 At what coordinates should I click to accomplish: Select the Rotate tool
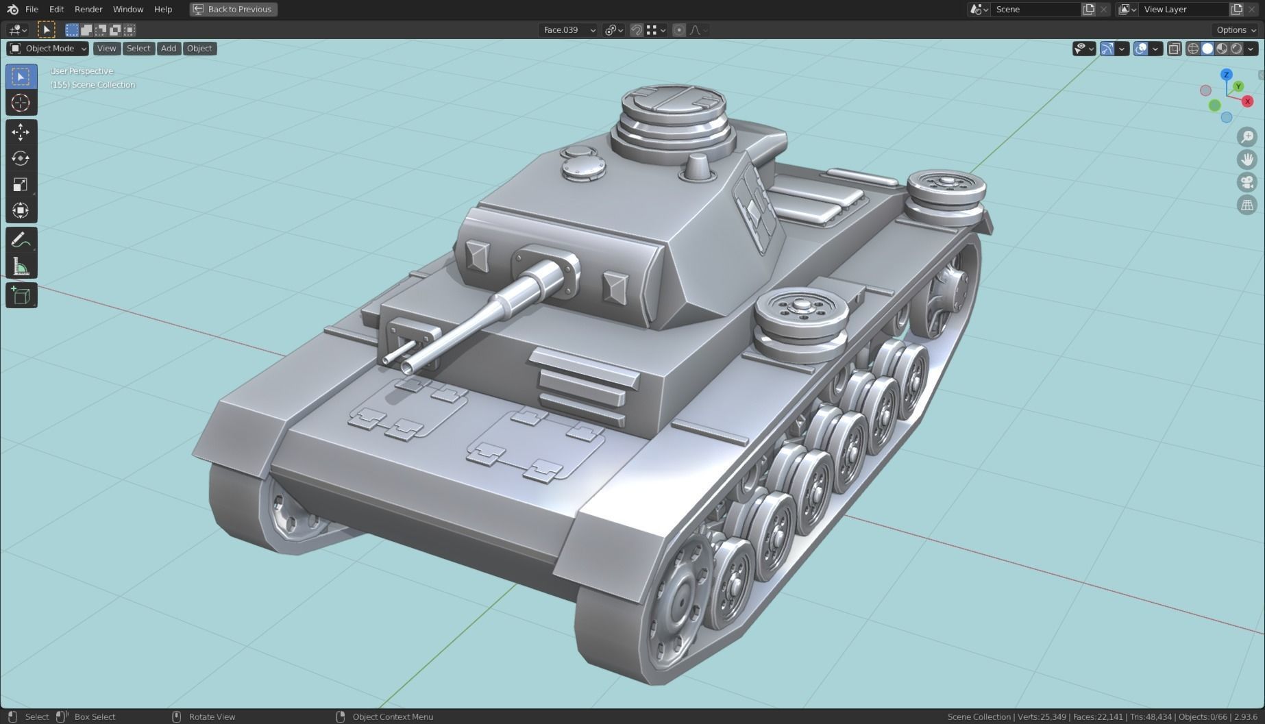(21, 158)
